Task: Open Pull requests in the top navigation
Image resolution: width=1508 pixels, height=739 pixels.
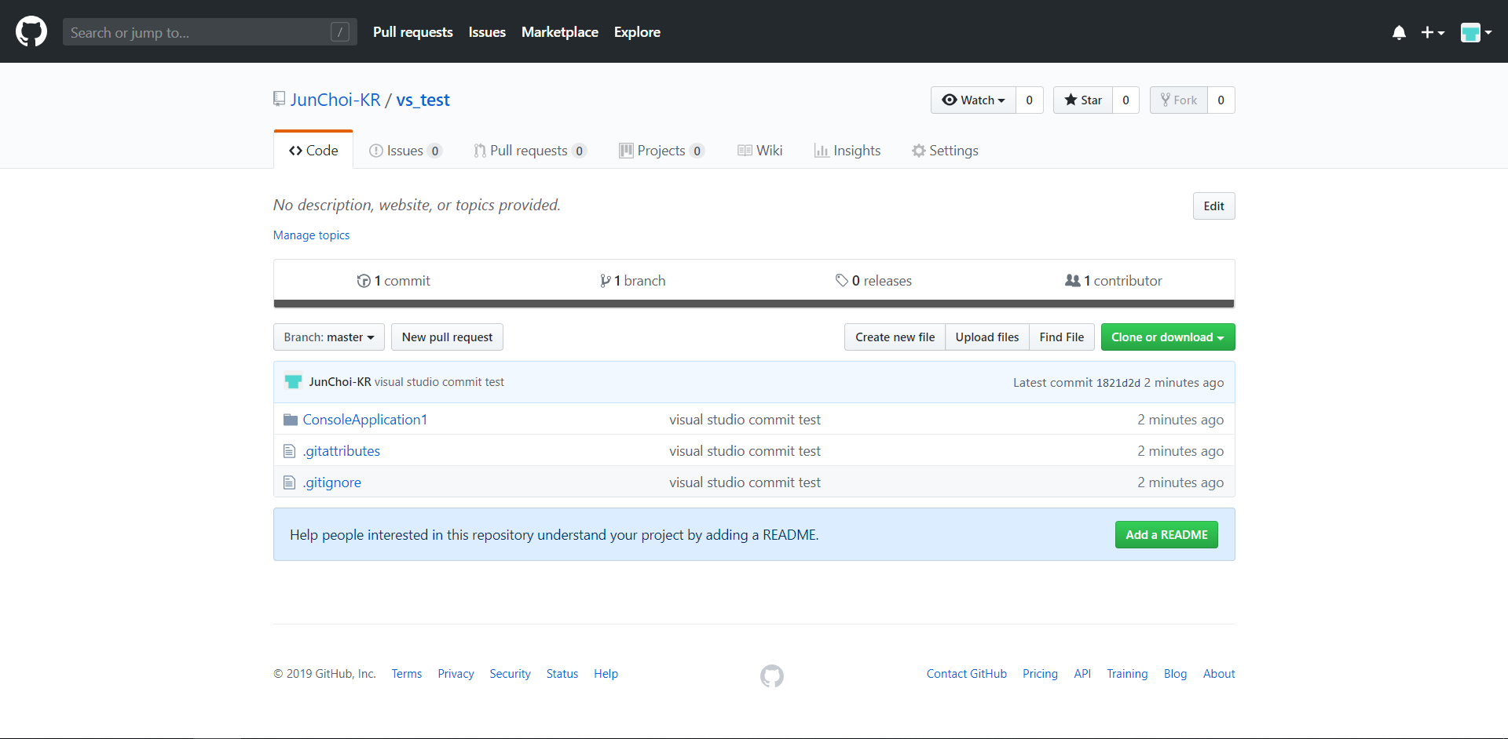Action: click(x=413, y=32)
